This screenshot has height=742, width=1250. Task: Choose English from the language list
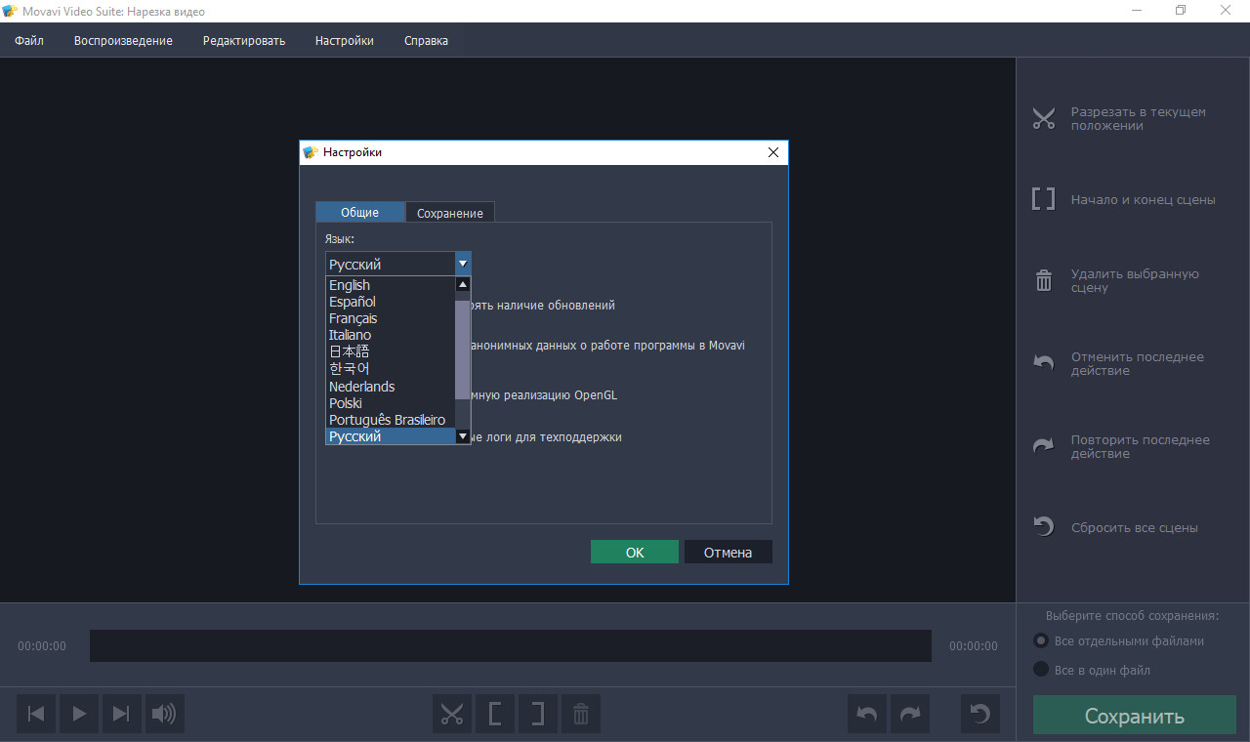tap(350, 285)
